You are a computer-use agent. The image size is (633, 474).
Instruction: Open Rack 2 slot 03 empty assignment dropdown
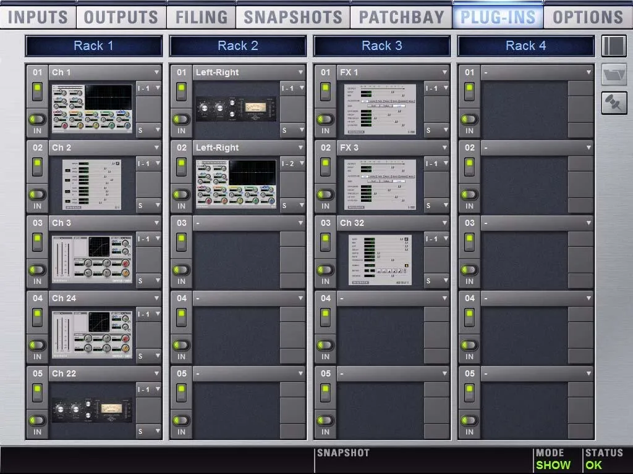249,223
